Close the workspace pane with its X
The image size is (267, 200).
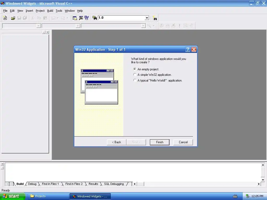(47, 32)
